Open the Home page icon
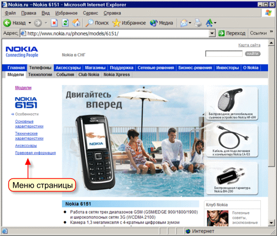Viewport: 277px width, 236px height. [76, 23]
